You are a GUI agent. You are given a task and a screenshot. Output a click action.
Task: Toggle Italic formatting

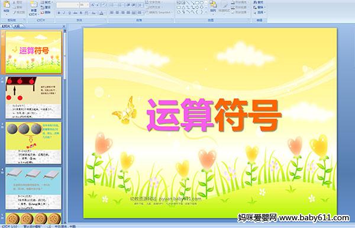pyautogui.click(x=64, y=13)
